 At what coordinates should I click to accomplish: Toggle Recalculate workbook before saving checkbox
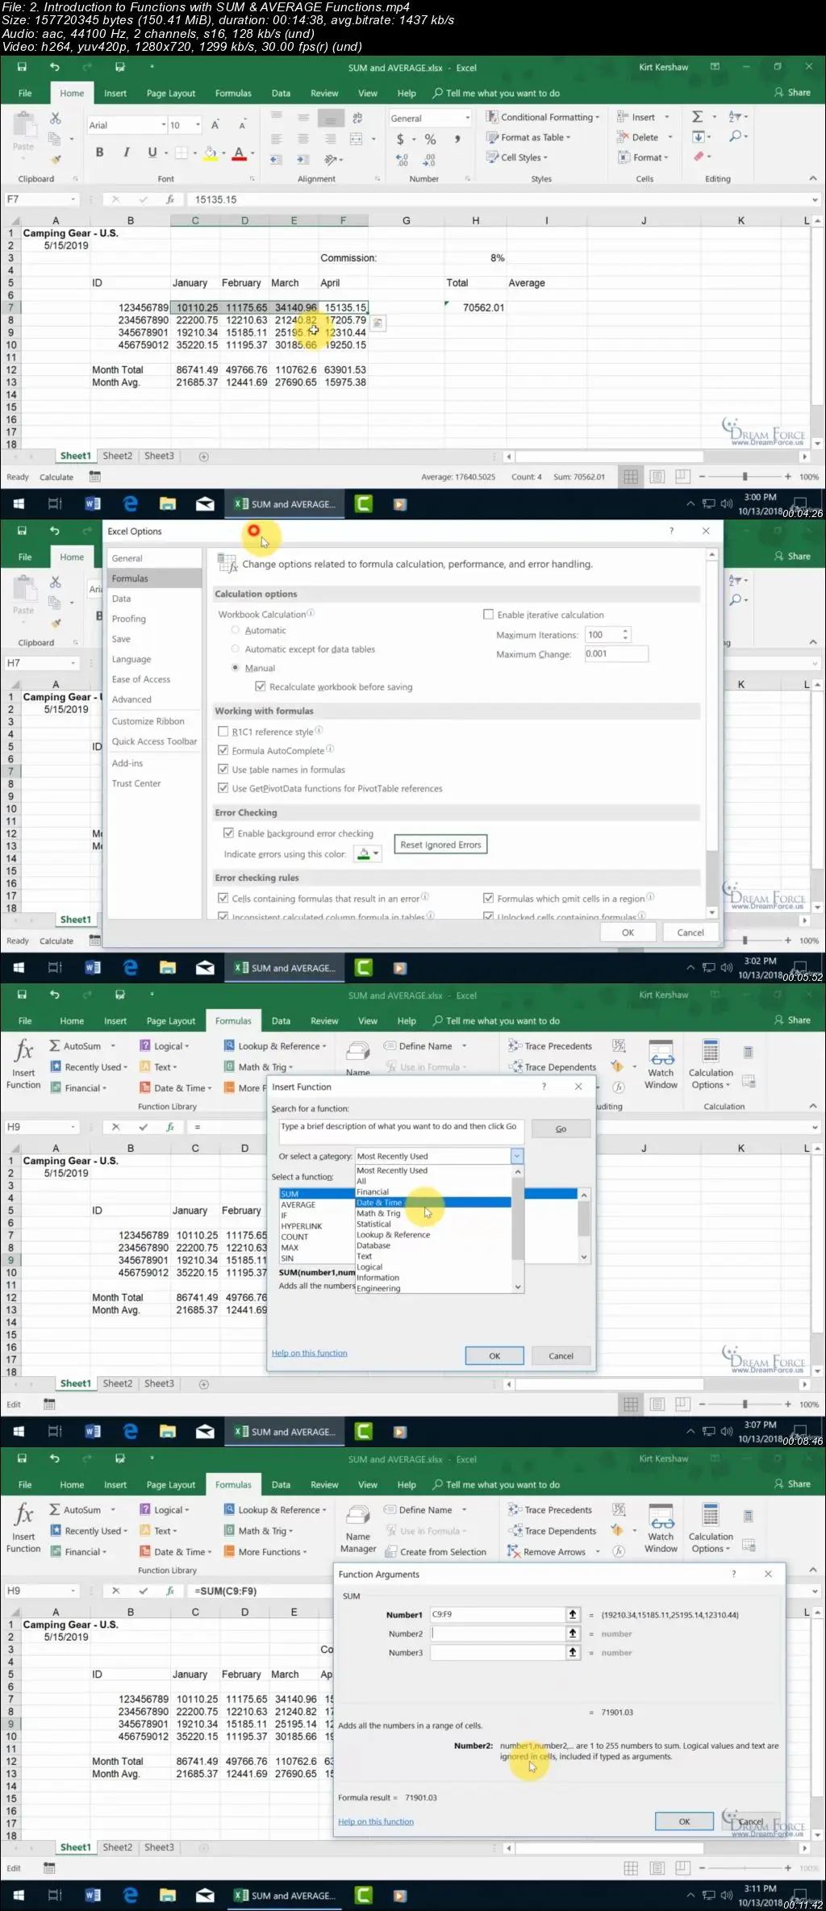tap(260, 686)
